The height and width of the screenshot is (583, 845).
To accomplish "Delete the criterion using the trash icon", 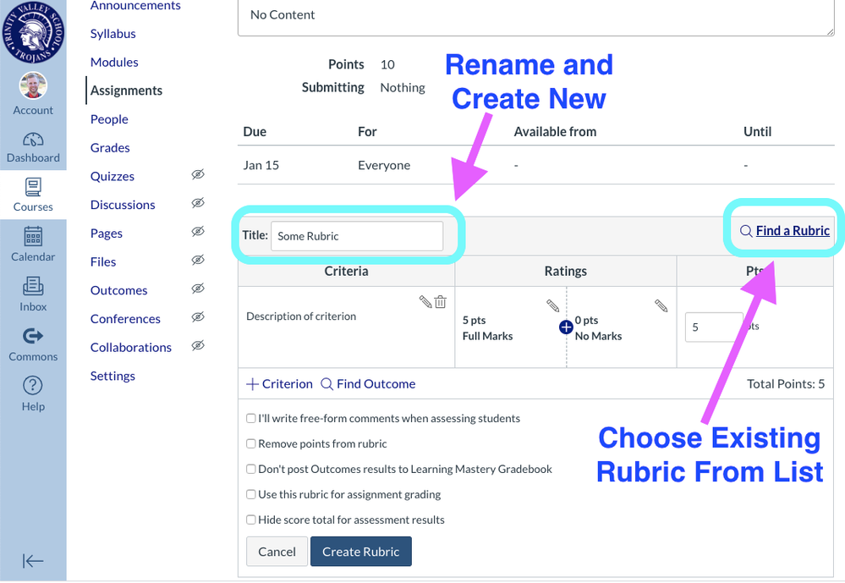I will click(x=442, y=301).
